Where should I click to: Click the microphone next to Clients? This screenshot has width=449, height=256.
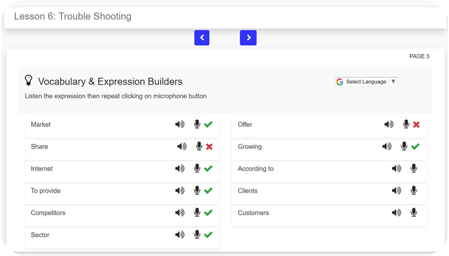pos(414,190)
